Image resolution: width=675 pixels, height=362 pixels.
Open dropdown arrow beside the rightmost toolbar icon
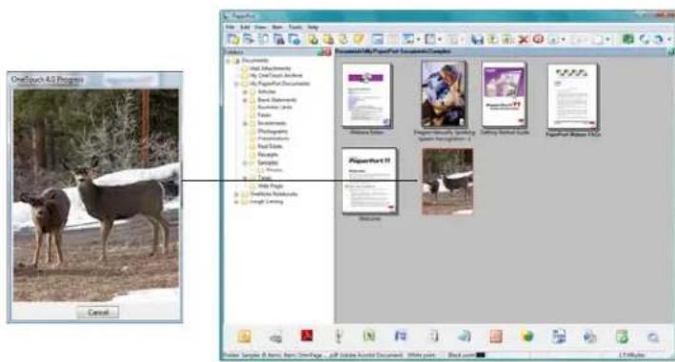click(669, 40)
